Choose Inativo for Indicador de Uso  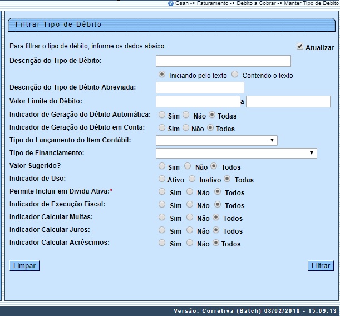click(x=191, y=179)
